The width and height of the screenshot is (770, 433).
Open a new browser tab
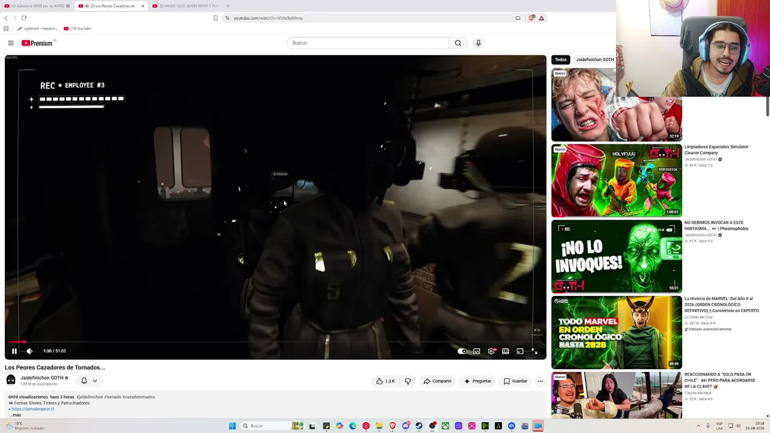point(227,6)
